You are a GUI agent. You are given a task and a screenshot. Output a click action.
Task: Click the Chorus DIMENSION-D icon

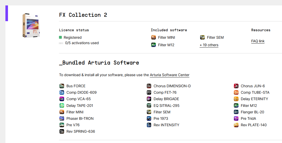(149, 86)
